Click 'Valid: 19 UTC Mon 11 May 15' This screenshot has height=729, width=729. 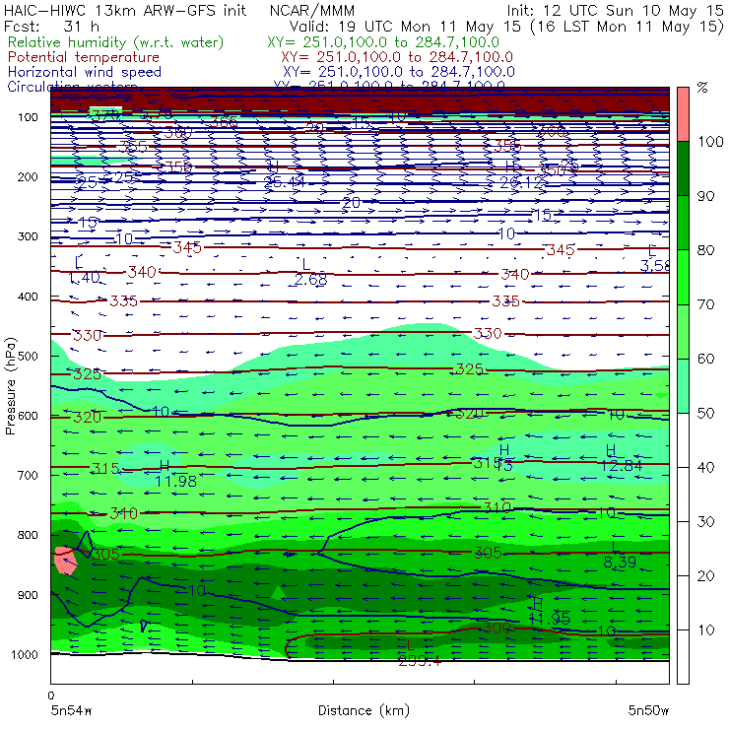coord(405,26)
